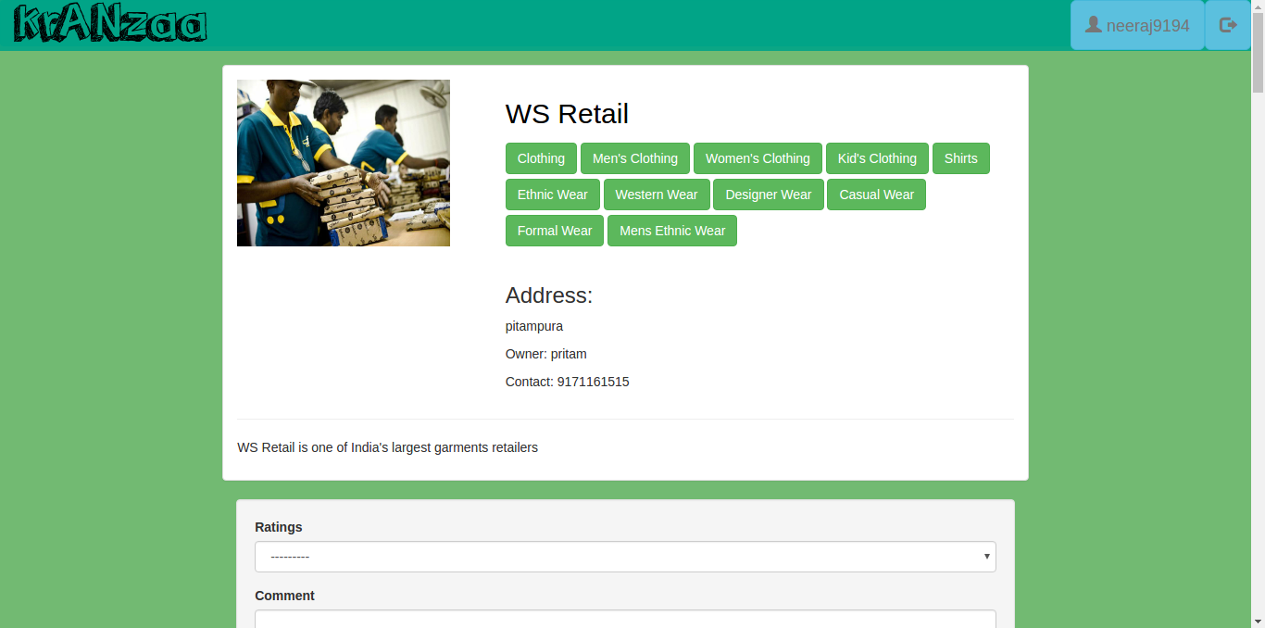This screenshot has width=1265, height=628.
Task: Click the krANzaa logo
Action: pos(110,24)
